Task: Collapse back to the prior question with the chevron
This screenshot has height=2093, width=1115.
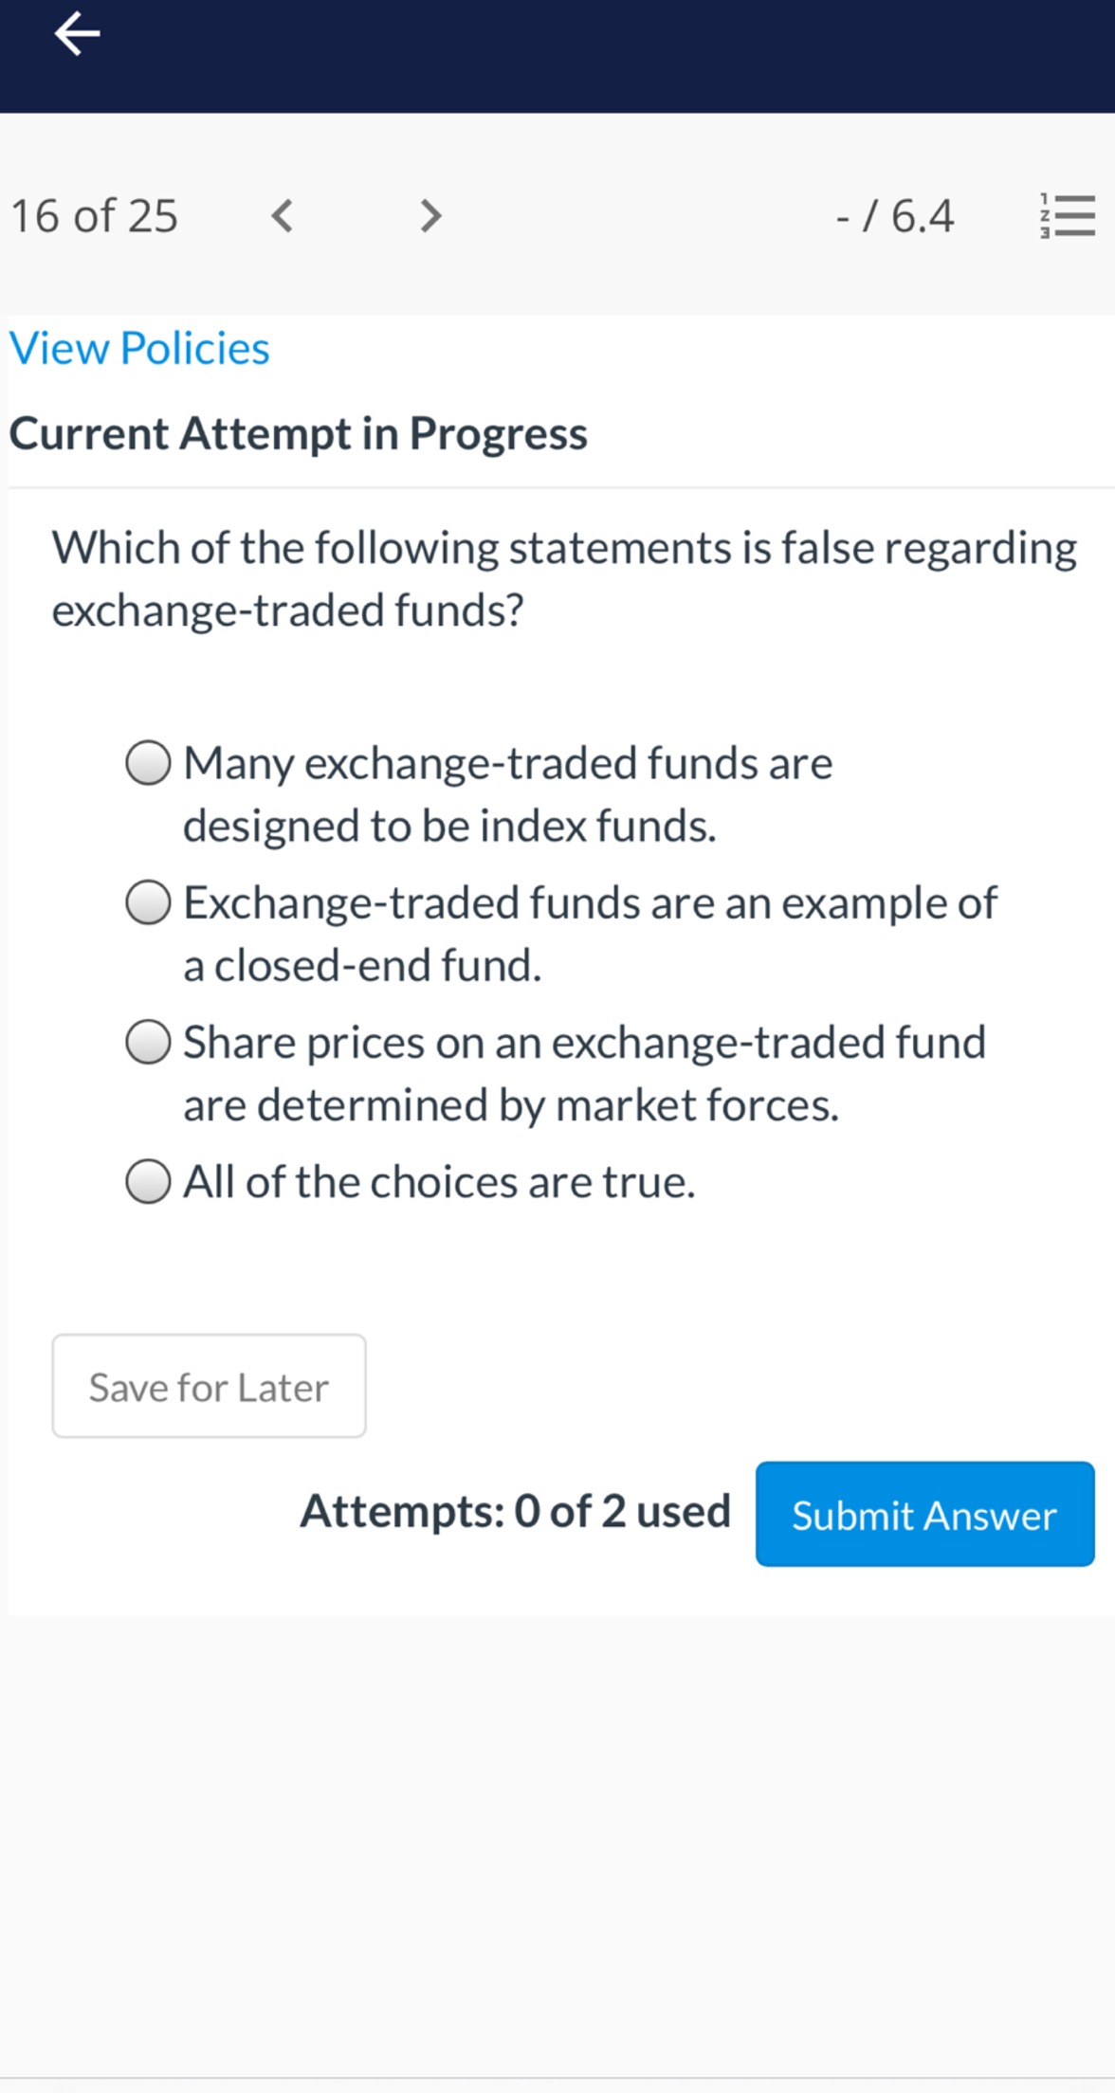Action: (x=282, y=216)
